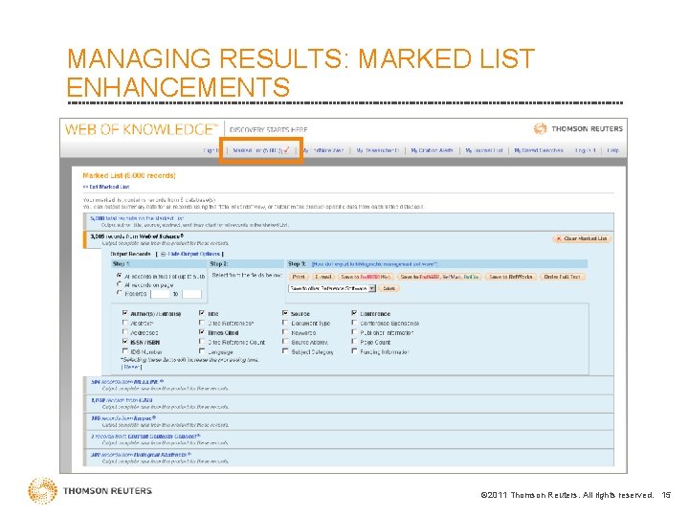
Task: Open My EndNote Web link
Action: pos(323,150)
